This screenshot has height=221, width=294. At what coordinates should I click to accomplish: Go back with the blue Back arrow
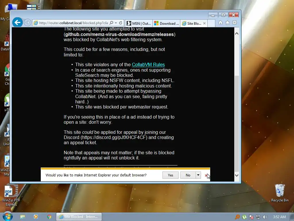[x=18, y=22]
